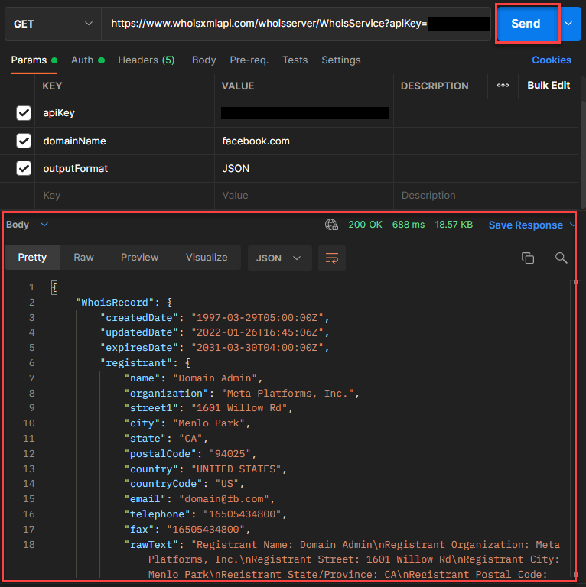Viewport: 586px width, 587px height.
Task: Click the KEY column header
Action: [52, 86]
